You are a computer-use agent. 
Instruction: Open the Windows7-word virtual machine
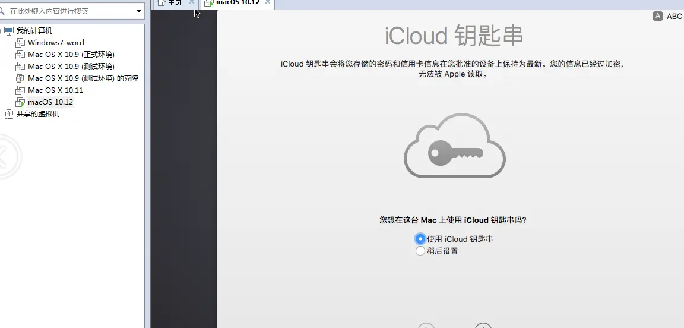click(56, 42)
